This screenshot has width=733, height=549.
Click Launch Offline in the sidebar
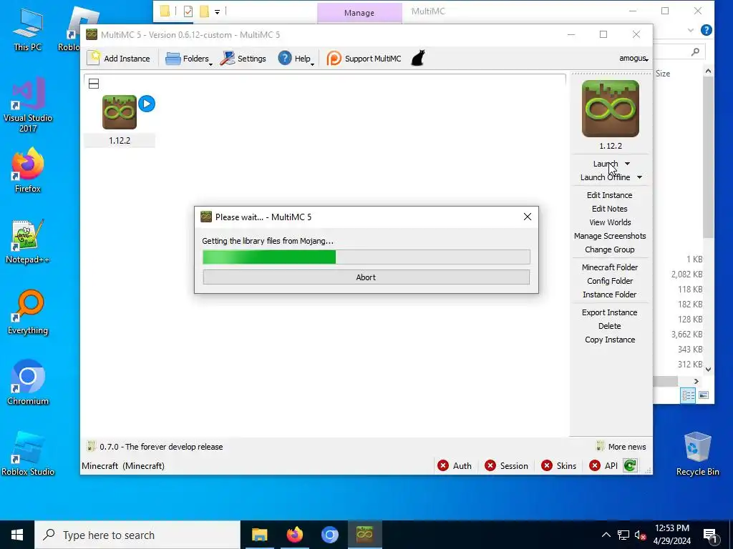point(605,177)
